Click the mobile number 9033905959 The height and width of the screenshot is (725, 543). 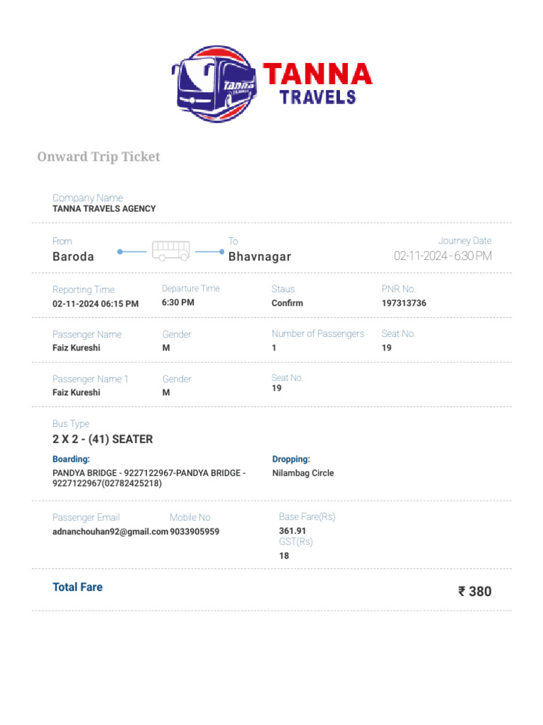point(194,532)
